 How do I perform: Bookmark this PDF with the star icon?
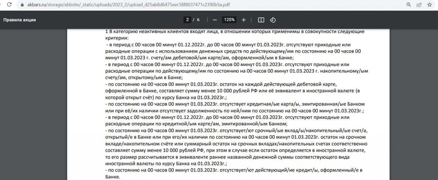point(429,5)
